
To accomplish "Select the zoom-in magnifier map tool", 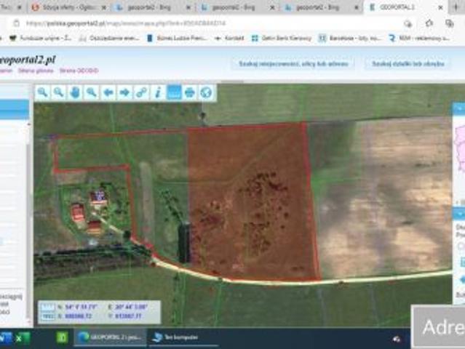I will coord(42,92).
